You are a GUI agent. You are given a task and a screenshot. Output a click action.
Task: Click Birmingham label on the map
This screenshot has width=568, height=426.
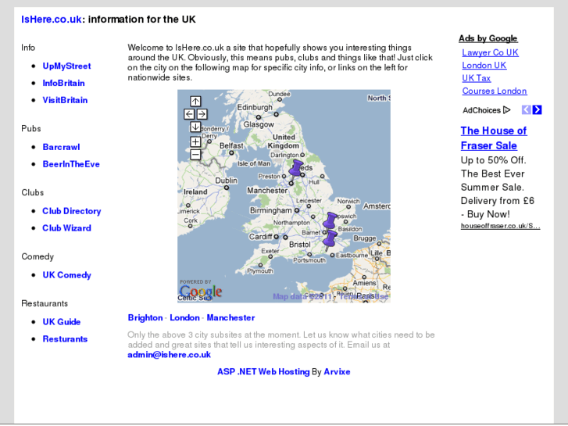tap(270, 210)
